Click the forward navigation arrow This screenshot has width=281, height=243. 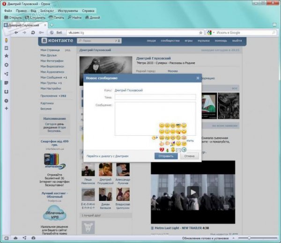point(24,33)
